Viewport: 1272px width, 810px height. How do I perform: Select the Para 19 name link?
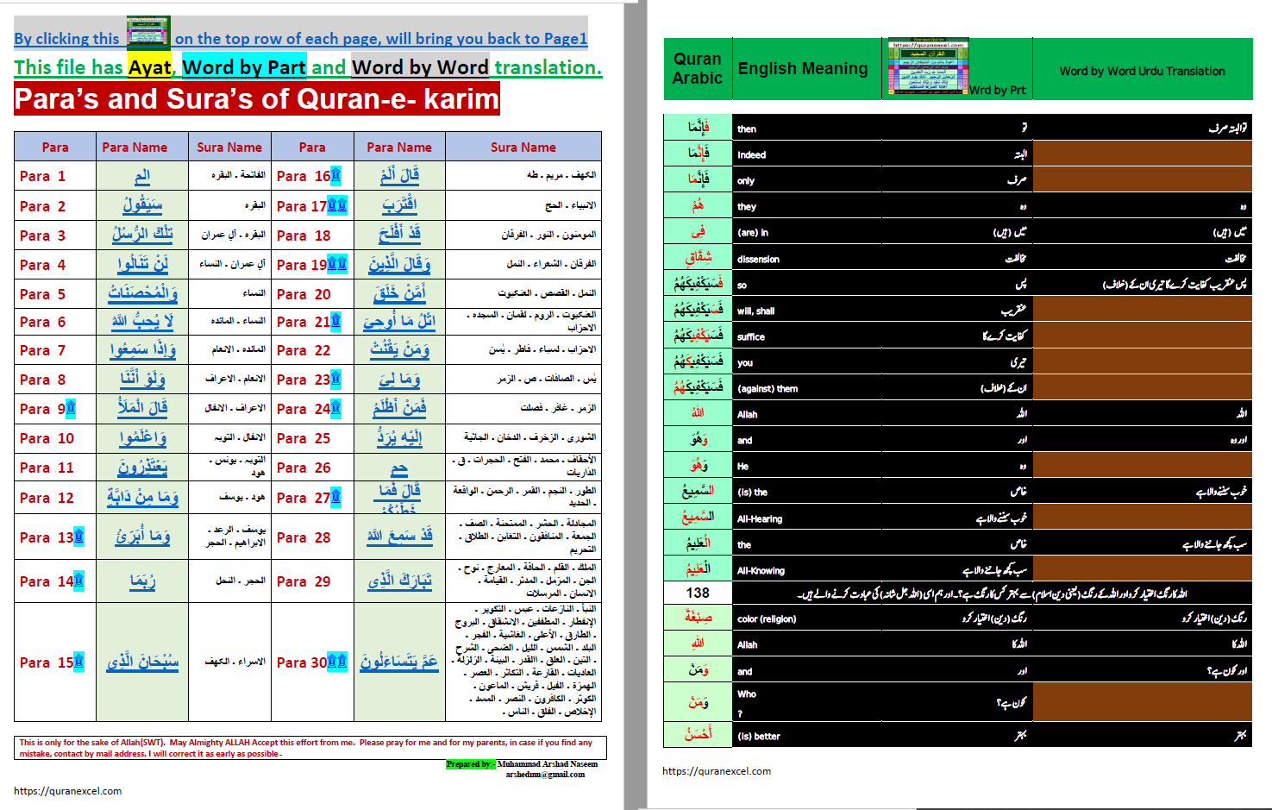(x=399, y=264)
